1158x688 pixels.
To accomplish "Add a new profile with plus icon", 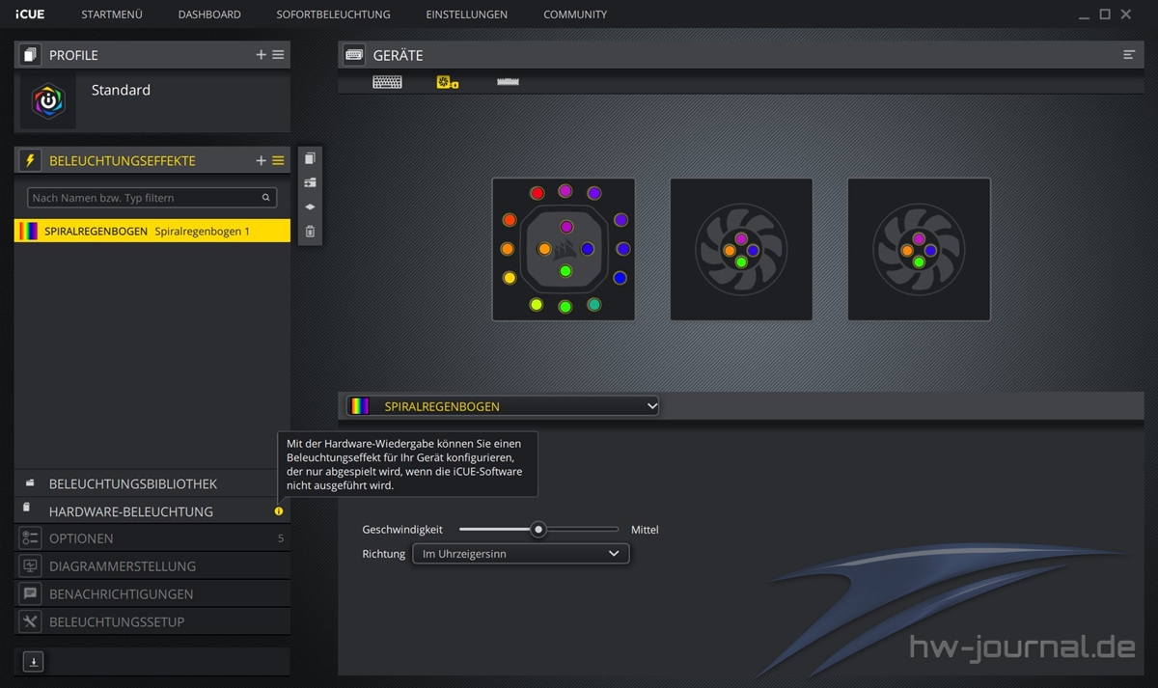I will coord(261,55).
